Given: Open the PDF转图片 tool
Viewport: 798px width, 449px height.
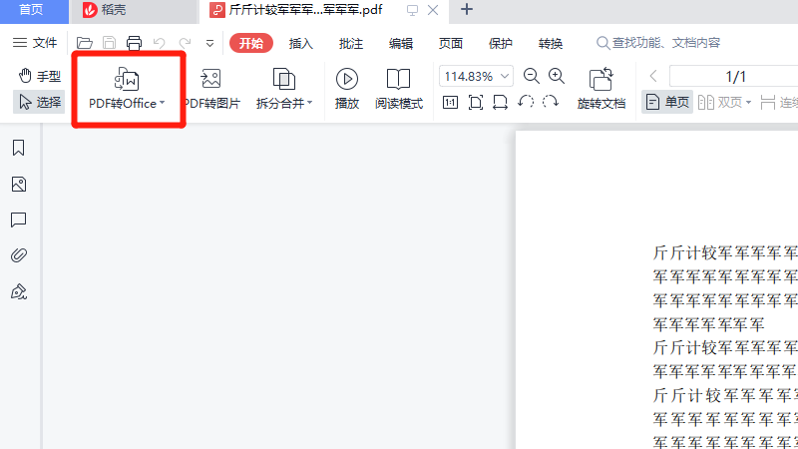Looking at the screenshot, I should click(210, 88).
